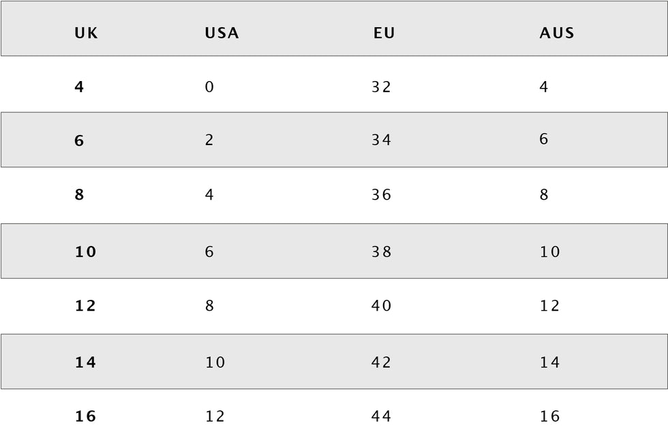Click AUS size 16 value

(x=550, y=416)
